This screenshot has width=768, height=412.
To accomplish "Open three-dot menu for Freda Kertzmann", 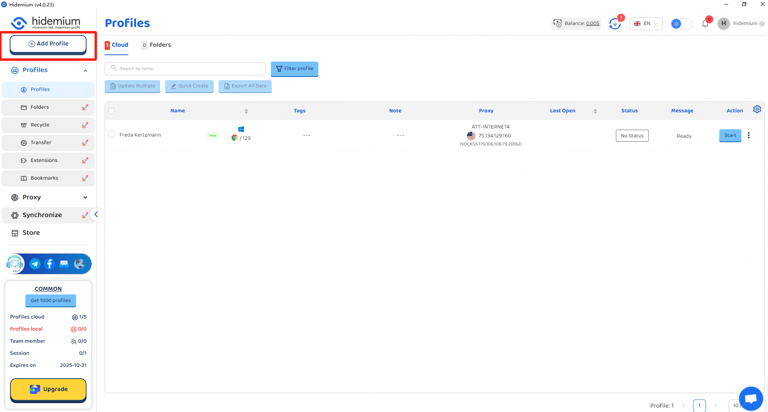I will 749,135.
